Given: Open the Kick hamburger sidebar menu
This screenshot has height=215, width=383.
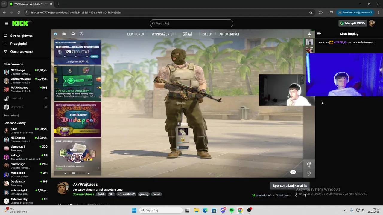Looking at the screenshot, I should pos(6,23).
